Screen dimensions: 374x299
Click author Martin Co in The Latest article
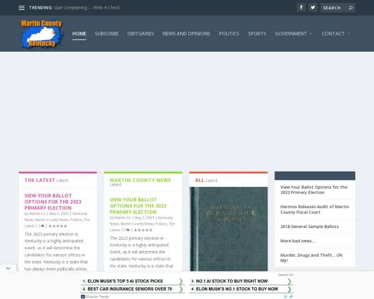[x=37, y=214]
